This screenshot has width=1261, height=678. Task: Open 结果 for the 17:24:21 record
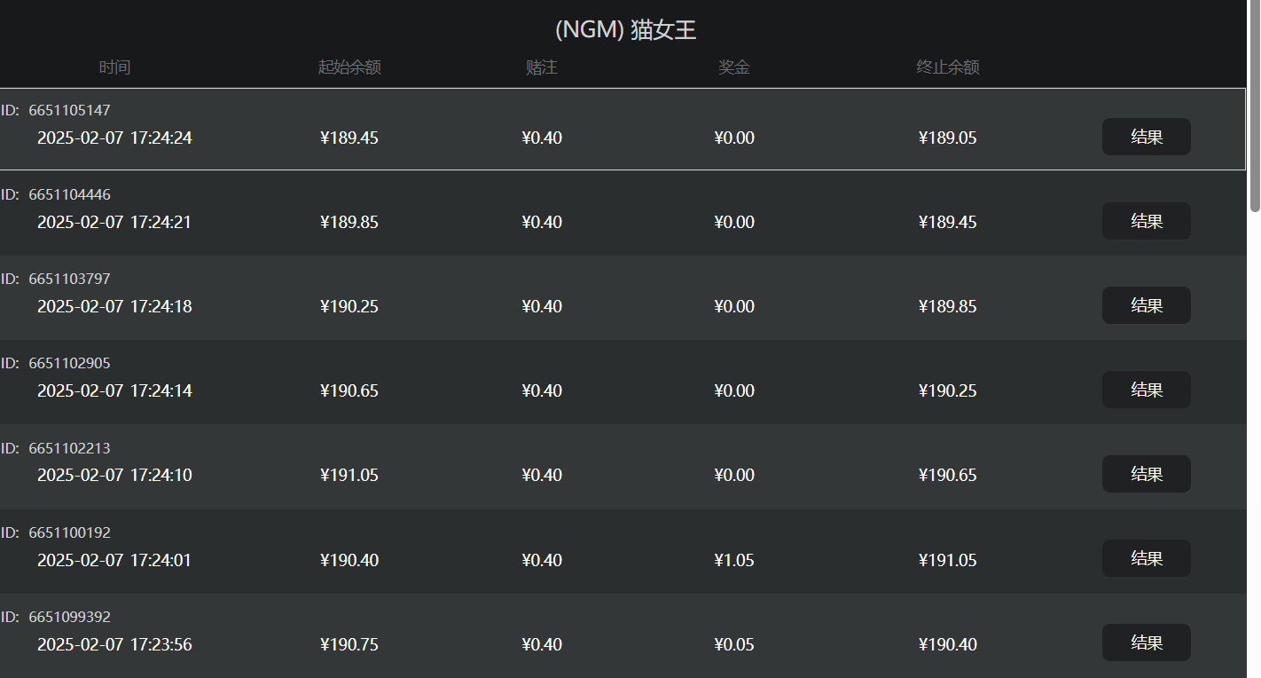(1146, 221)
